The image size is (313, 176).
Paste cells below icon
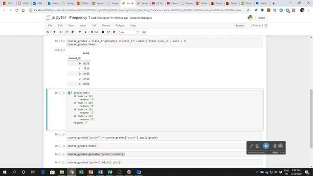pos(73,32)
